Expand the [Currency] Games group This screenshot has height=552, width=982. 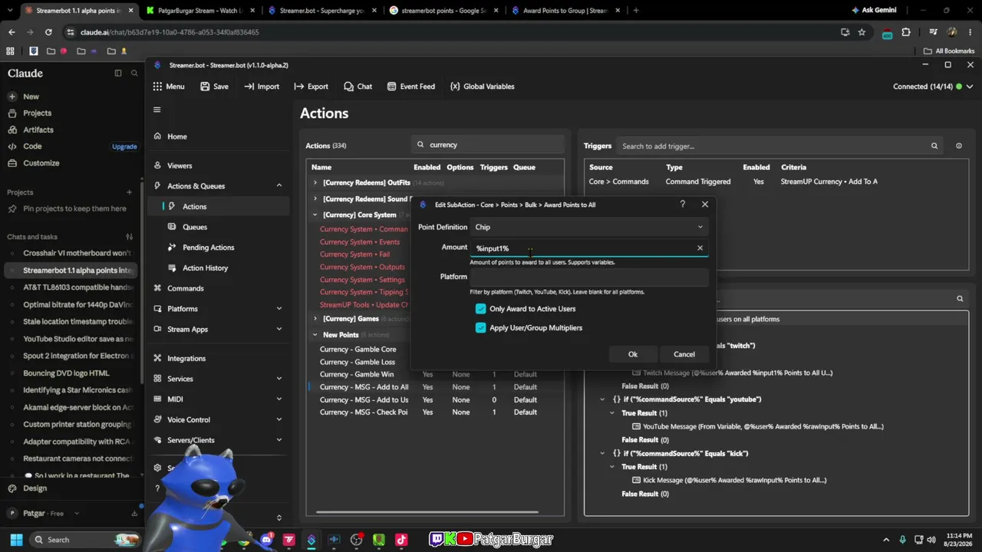pos(315,319)
